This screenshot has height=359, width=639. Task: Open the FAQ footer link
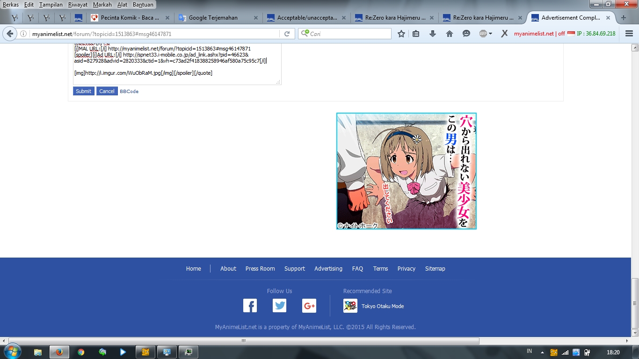(357, 269)
